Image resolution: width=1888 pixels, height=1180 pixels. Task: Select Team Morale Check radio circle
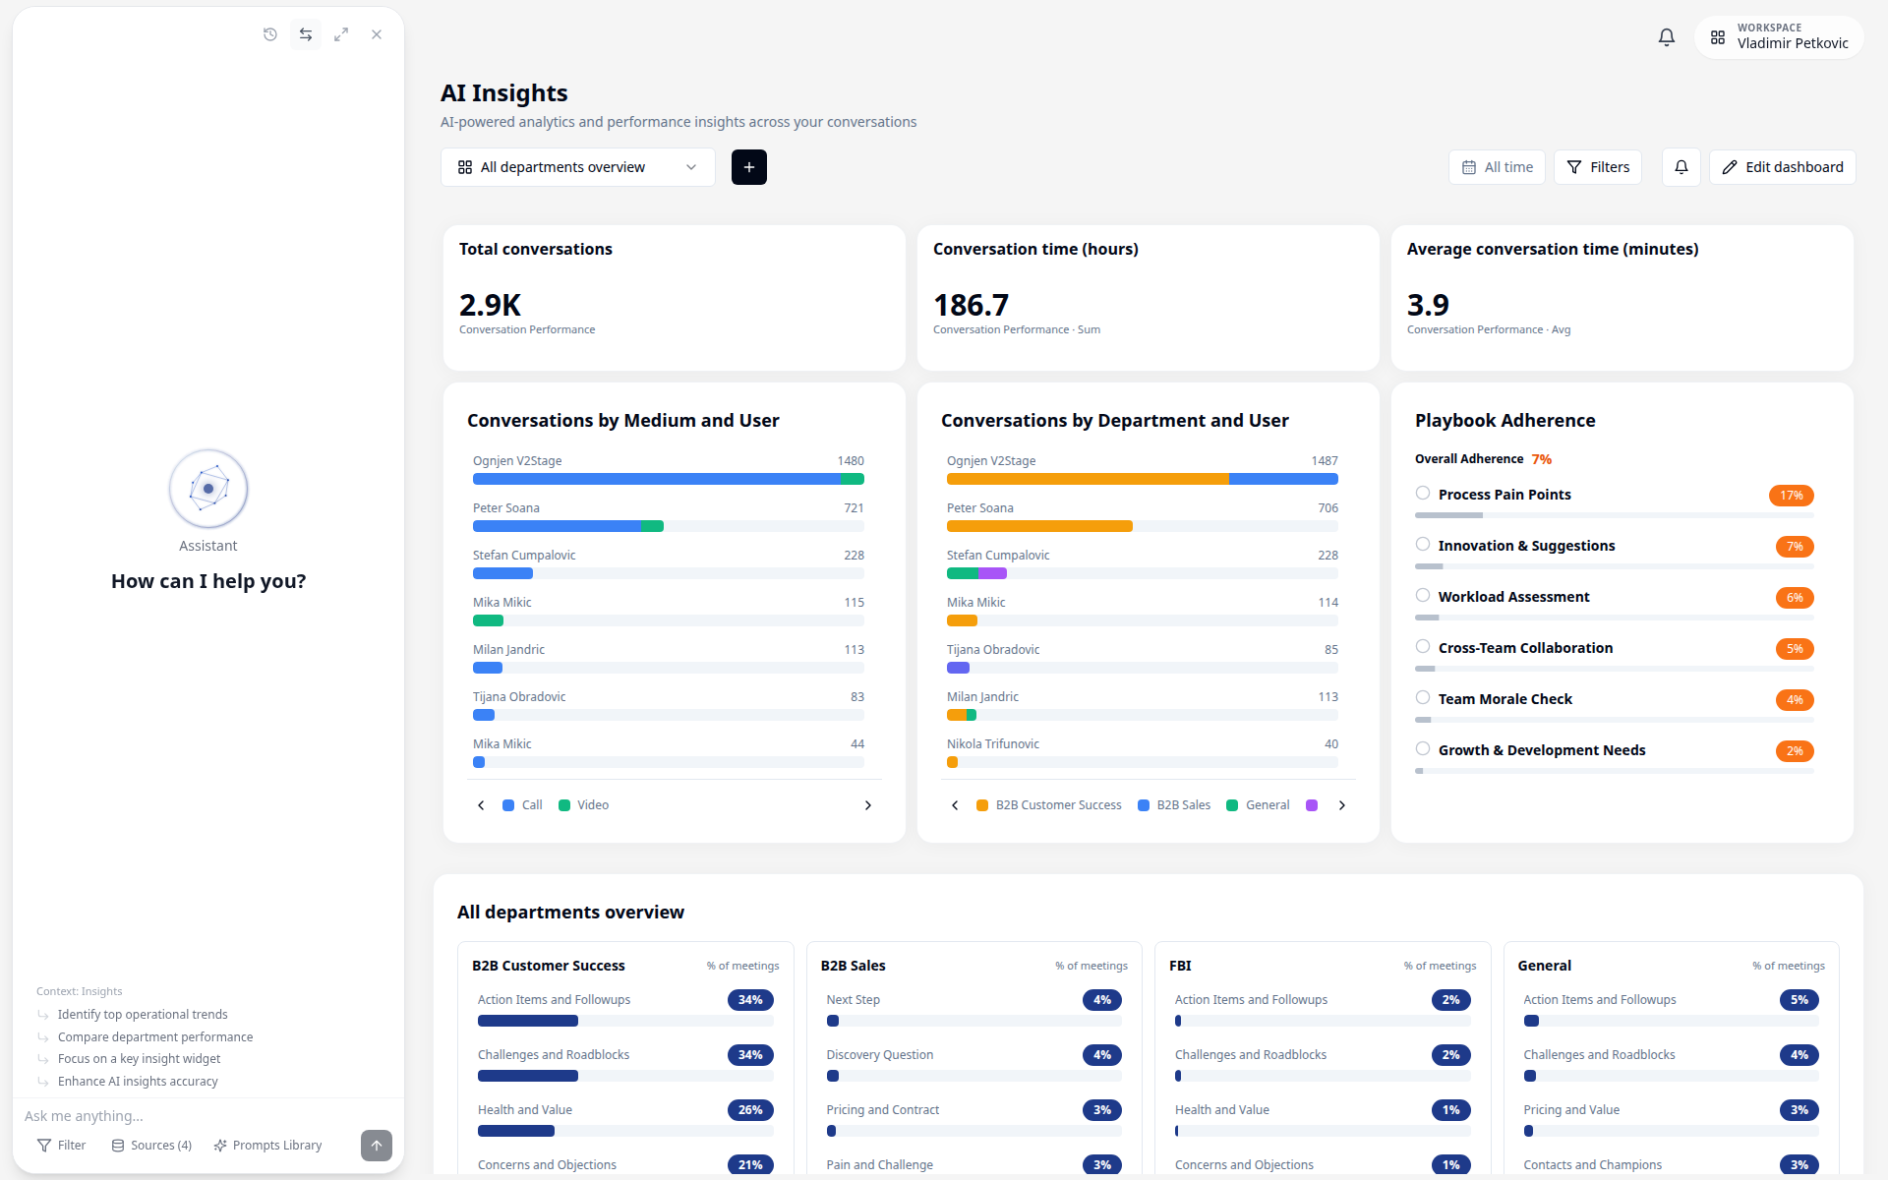click(1423, 698)
